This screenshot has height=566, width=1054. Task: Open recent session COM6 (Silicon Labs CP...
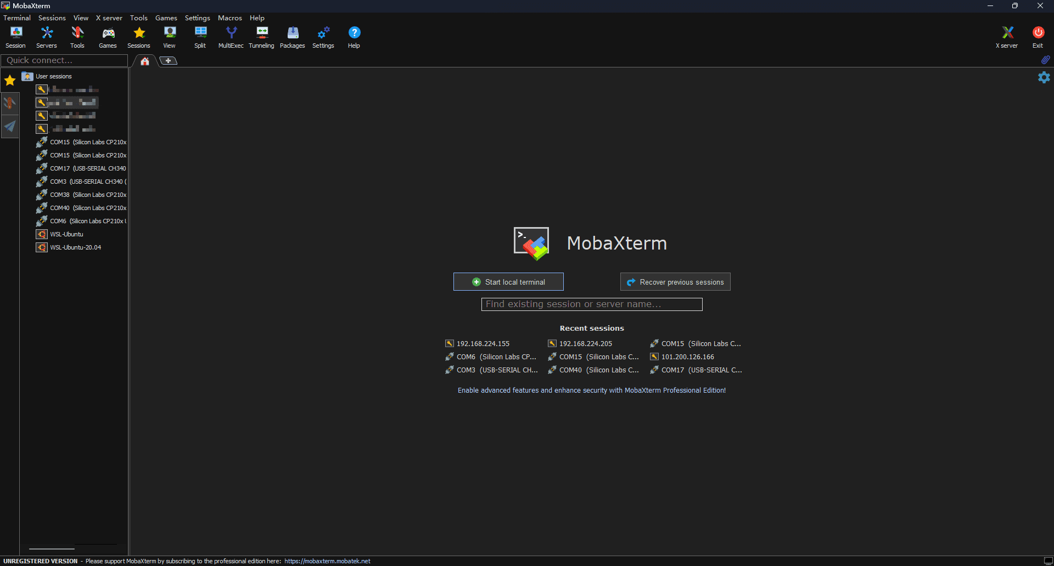491,357
